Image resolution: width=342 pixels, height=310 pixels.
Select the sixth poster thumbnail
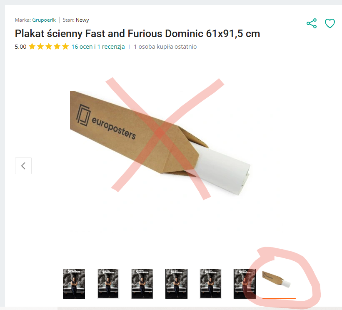tap(245, 284)
